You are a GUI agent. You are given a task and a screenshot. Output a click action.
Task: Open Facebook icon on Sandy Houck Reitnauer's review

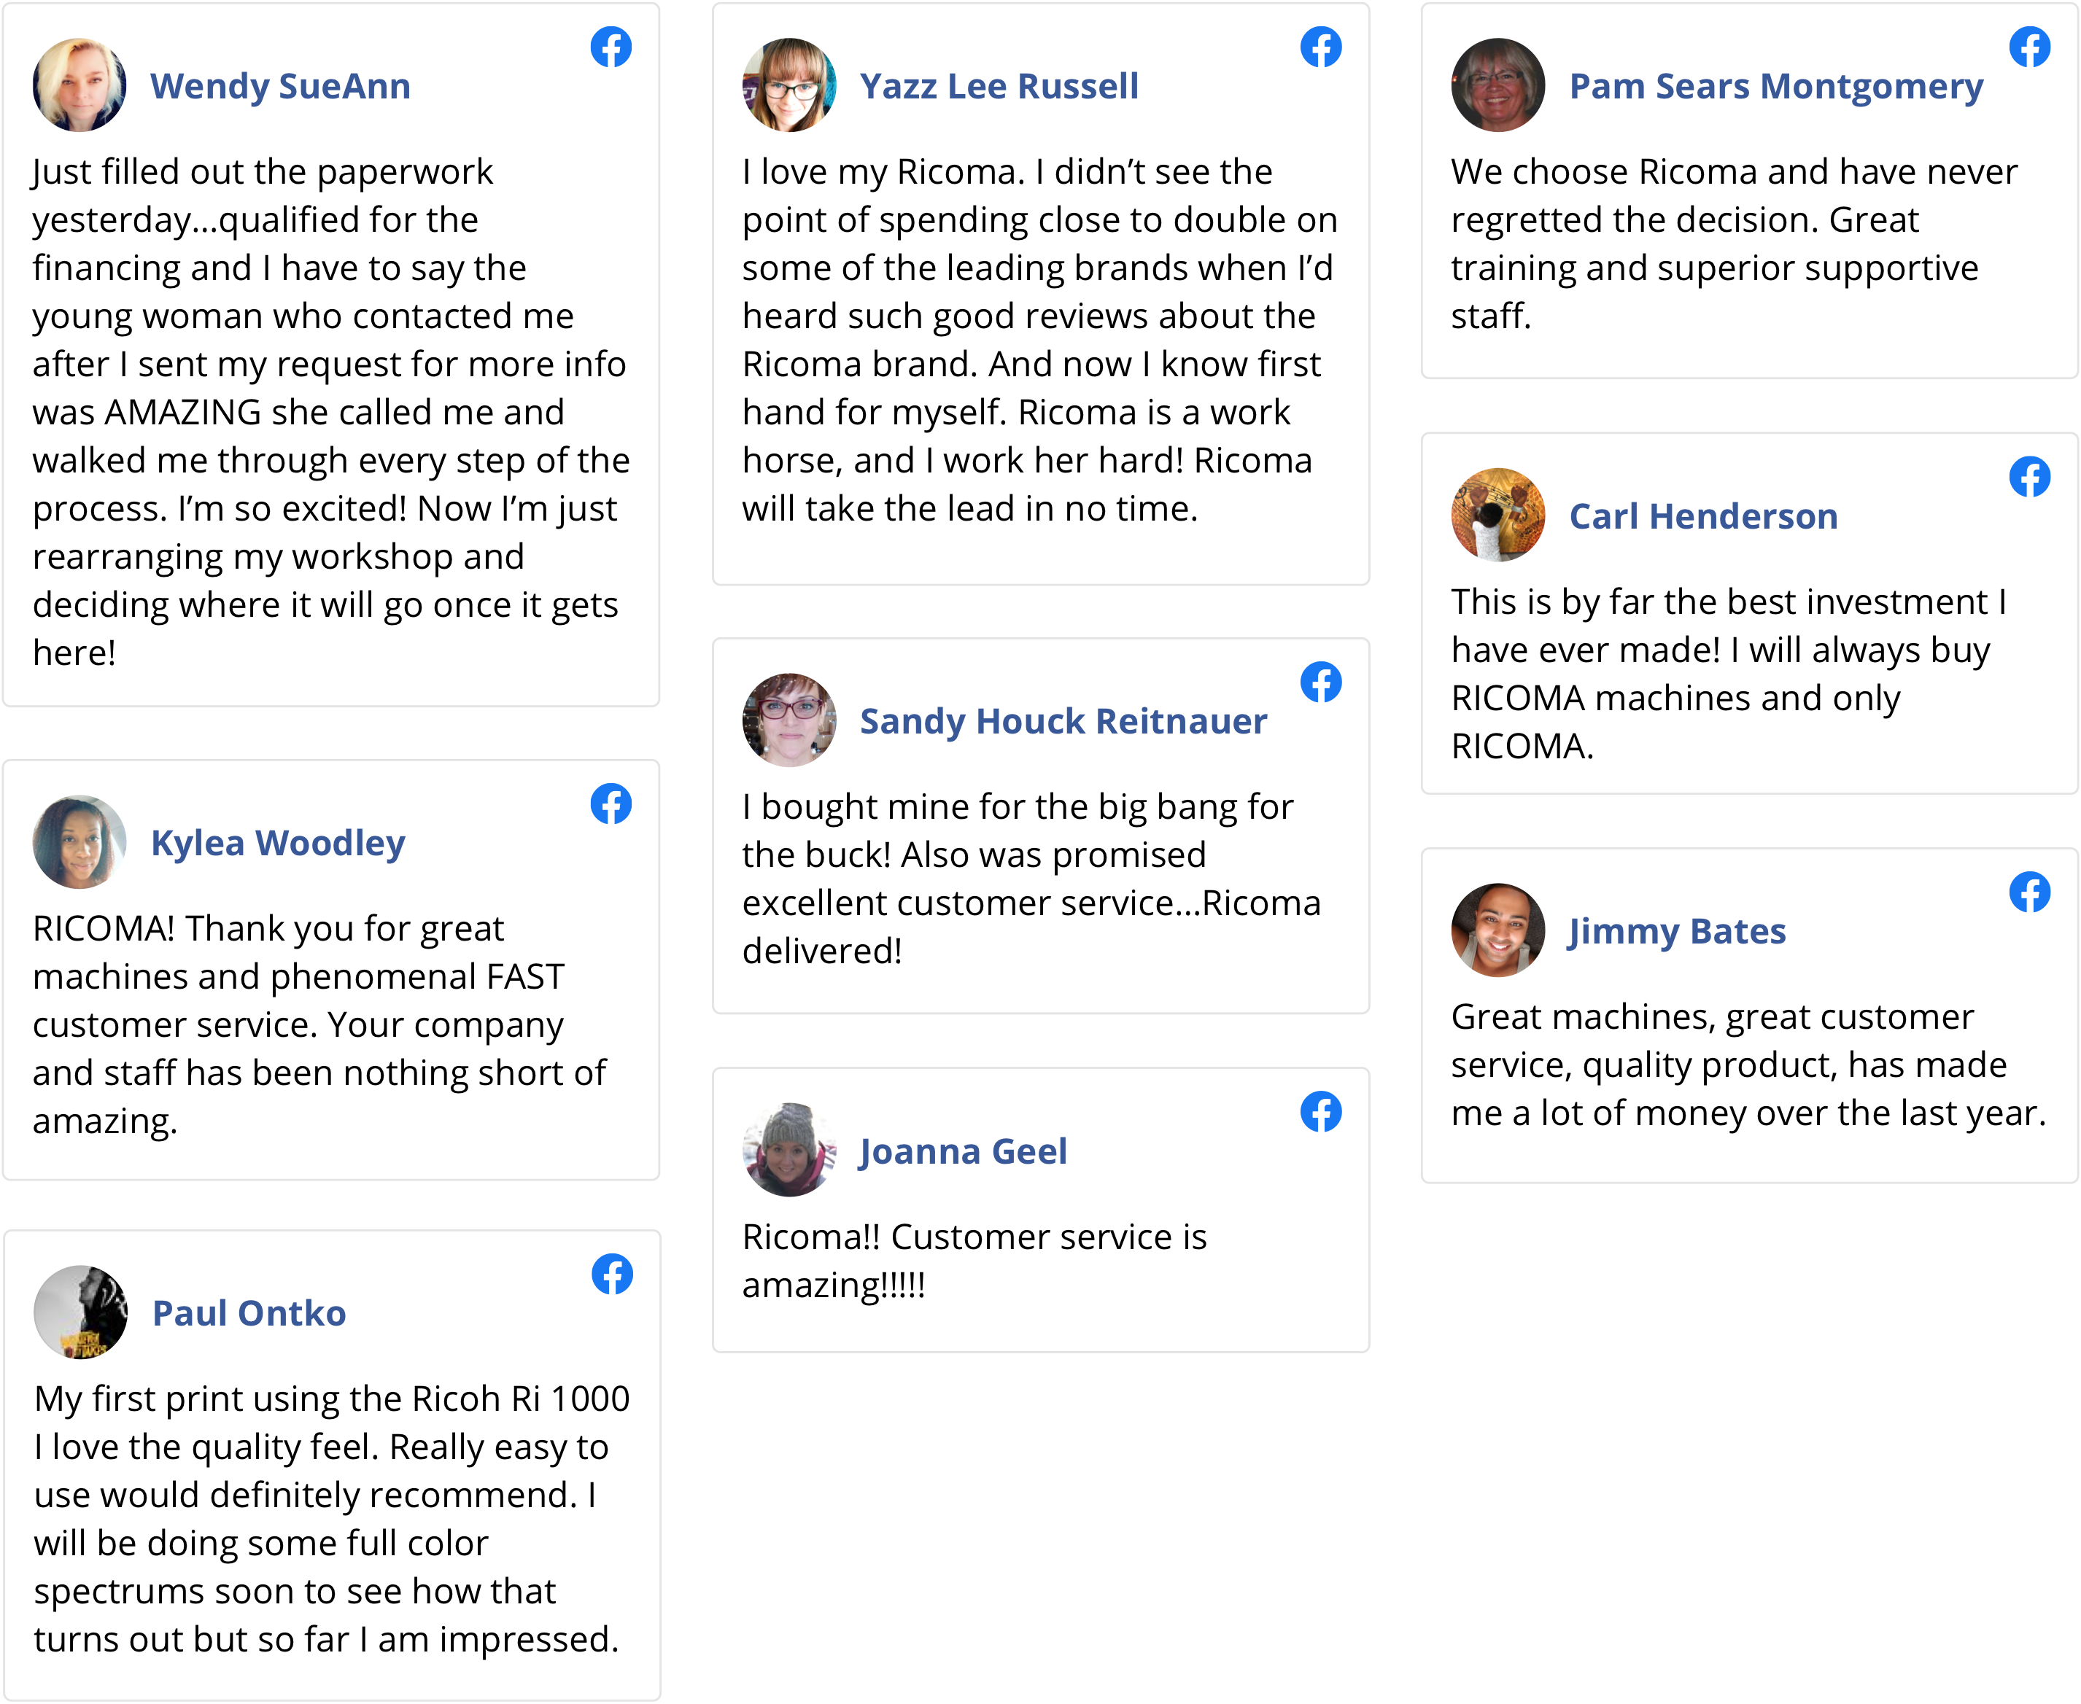click(1321, 682)
